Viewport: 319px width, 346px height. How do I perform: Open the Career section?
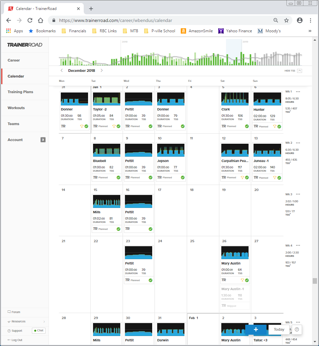14,60
